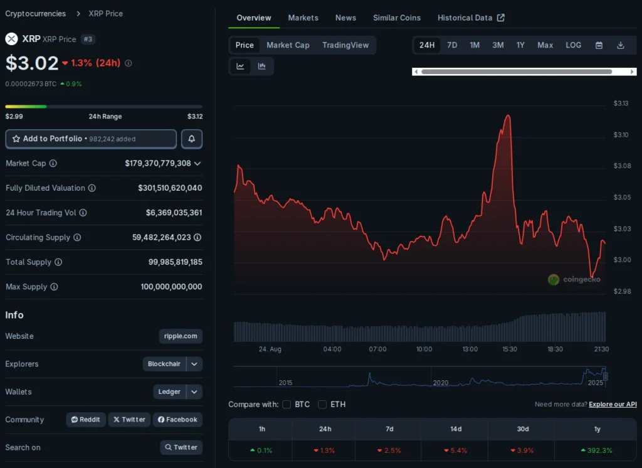642x468 pixels.
Task: Click the 24h Range progress bar
Action: pyautogui.click(x=104, y=107)
